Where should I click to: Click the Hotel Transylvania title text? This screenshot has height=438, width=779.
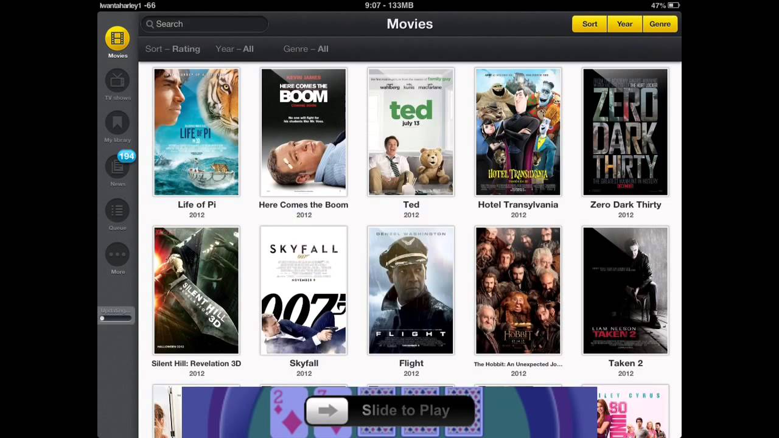(518, 204)
